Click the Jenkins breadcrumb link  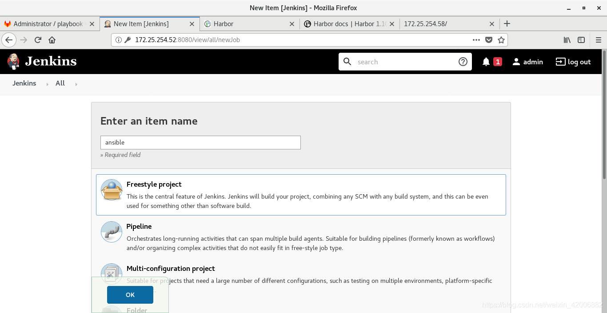pos(24,83)
